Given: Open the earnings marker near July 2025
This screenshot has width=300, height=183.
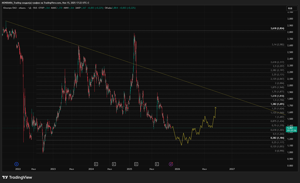Looking at the screenshot, I should pos(157,164).
